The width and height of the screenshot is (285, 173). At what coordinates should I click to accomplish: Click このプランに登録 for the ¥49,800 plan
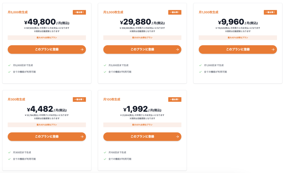point(46,49)
